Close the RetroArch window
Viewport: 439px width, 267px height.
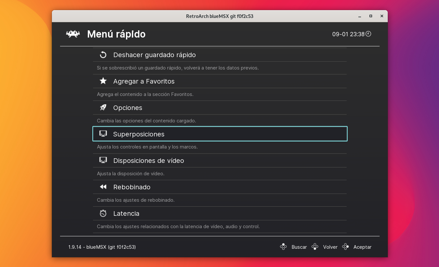(x=382, y=16)
